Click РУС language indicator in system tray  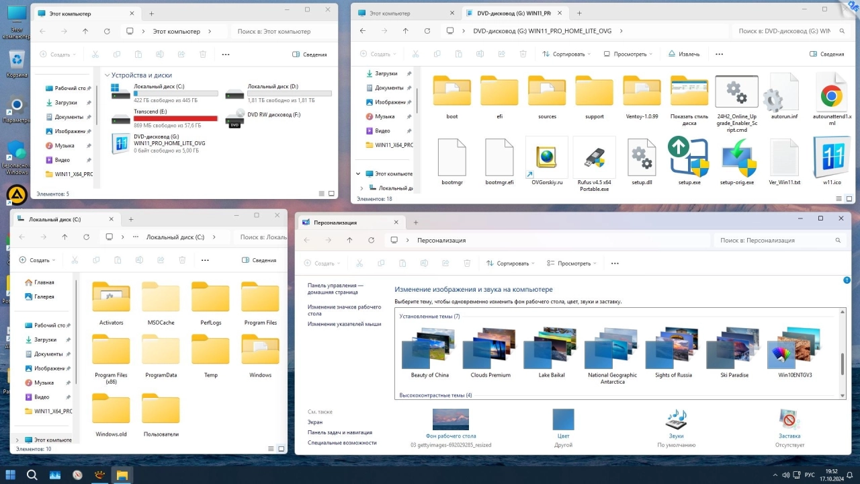(810, 475)
